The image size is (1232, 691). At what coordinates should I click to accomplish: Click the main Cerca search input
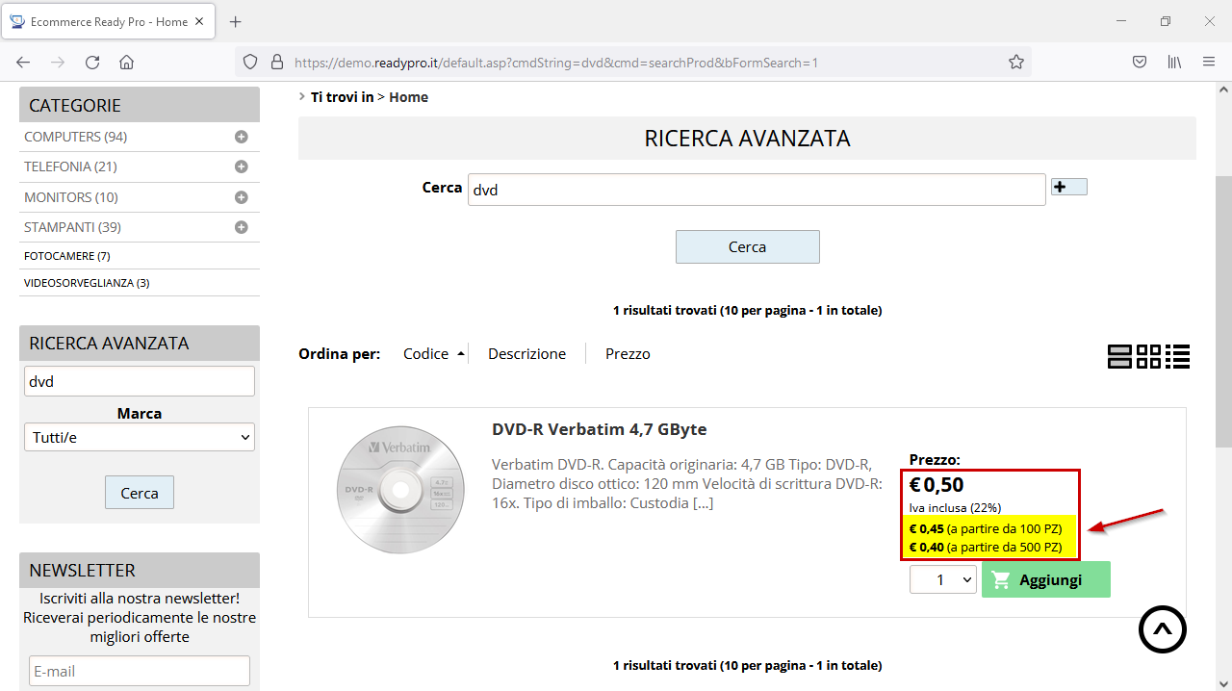[757, 190]
